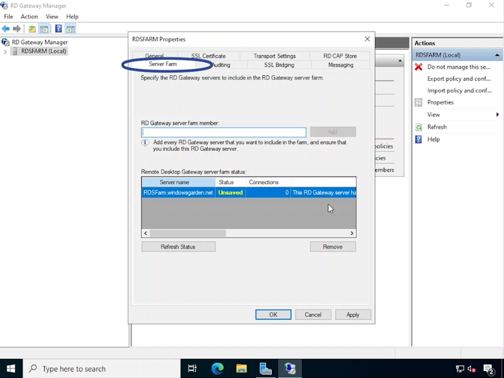The image size is (504, 378).
Task: Click the back arrow in the toolbar
Action: click(5, 28)
